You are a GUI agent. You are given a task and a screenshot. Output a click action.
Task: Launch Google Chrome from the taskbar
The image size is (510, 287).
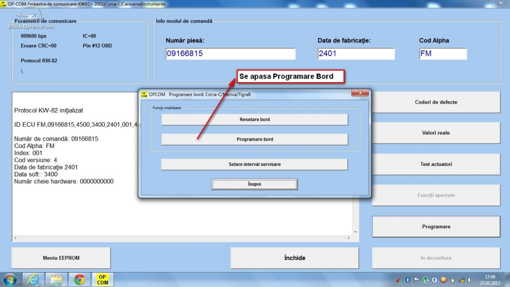[79, 280]
